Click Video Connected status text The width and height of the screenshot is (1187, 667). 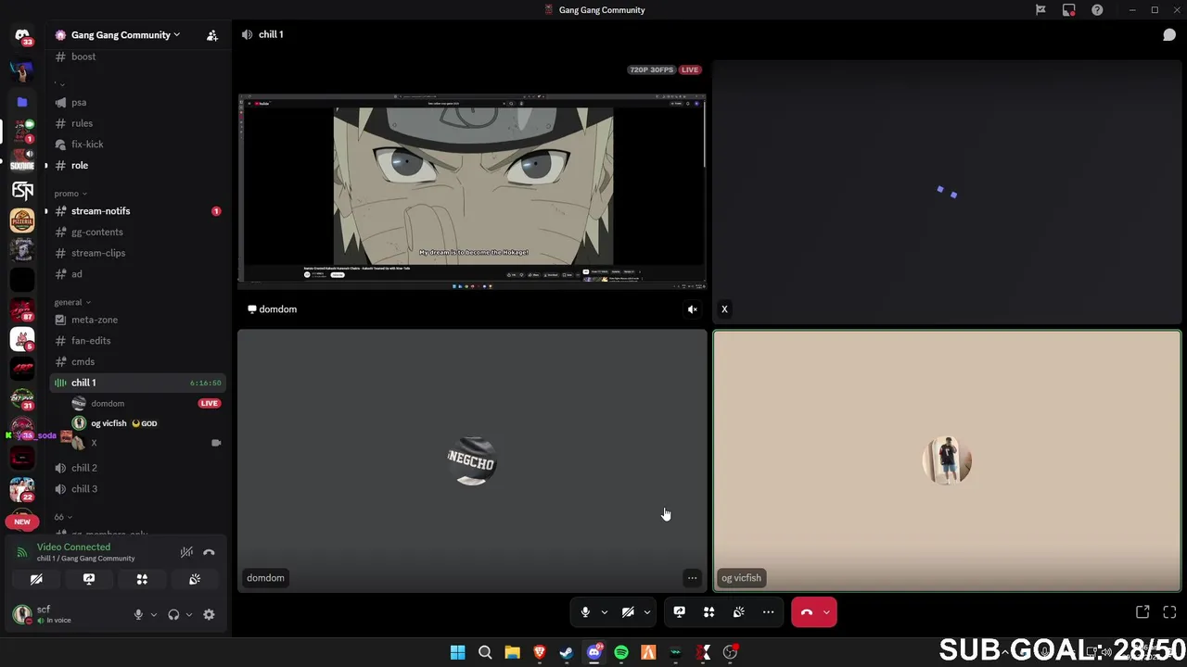click(73, 547)
